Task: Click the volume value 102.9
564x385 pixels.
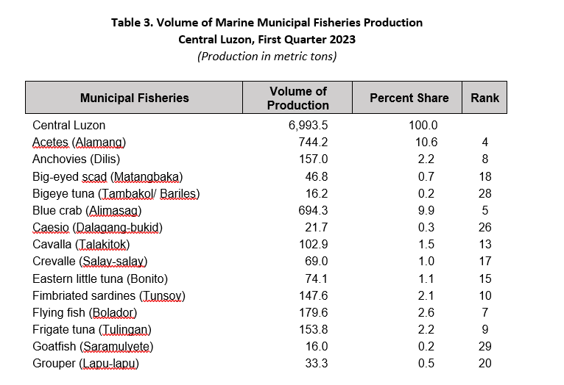Action: 314,244
